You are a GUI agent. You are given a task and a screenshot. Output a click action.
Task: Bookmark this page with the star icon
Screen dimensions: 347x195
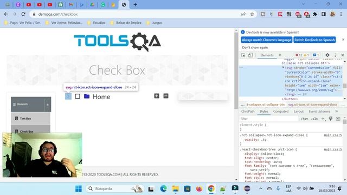pos(252,14)
